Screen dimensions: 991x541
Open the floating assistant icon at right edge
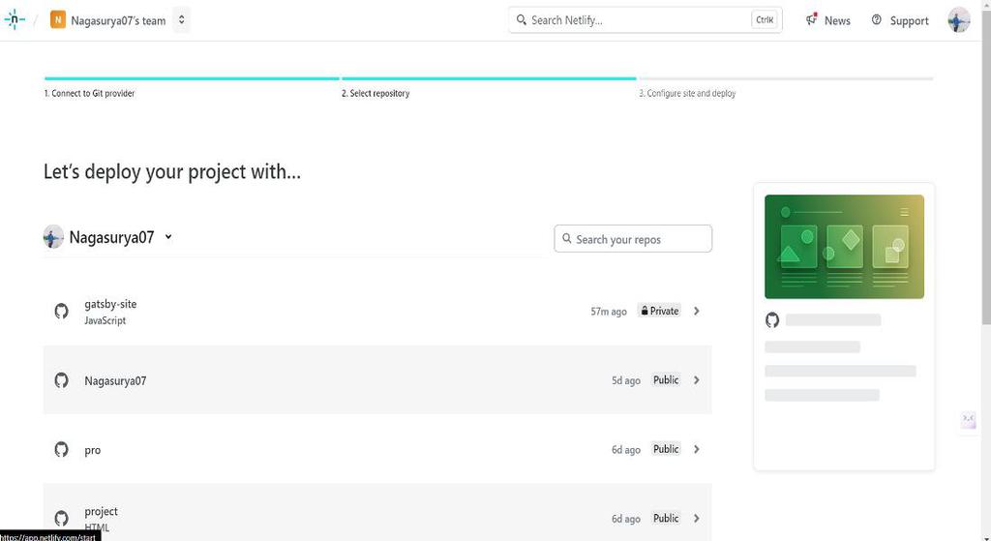point(968,420)
